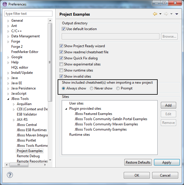
Task: Enable Show runtime sites checkbox
Action: pos(61,70)
